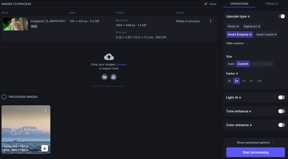Click the Start processing button
This screenshot has height=159, width=288.
(255, 152)
